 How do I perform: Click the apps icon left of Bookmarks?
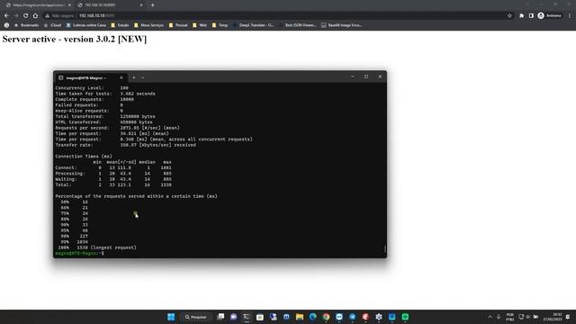pos(6,25)
